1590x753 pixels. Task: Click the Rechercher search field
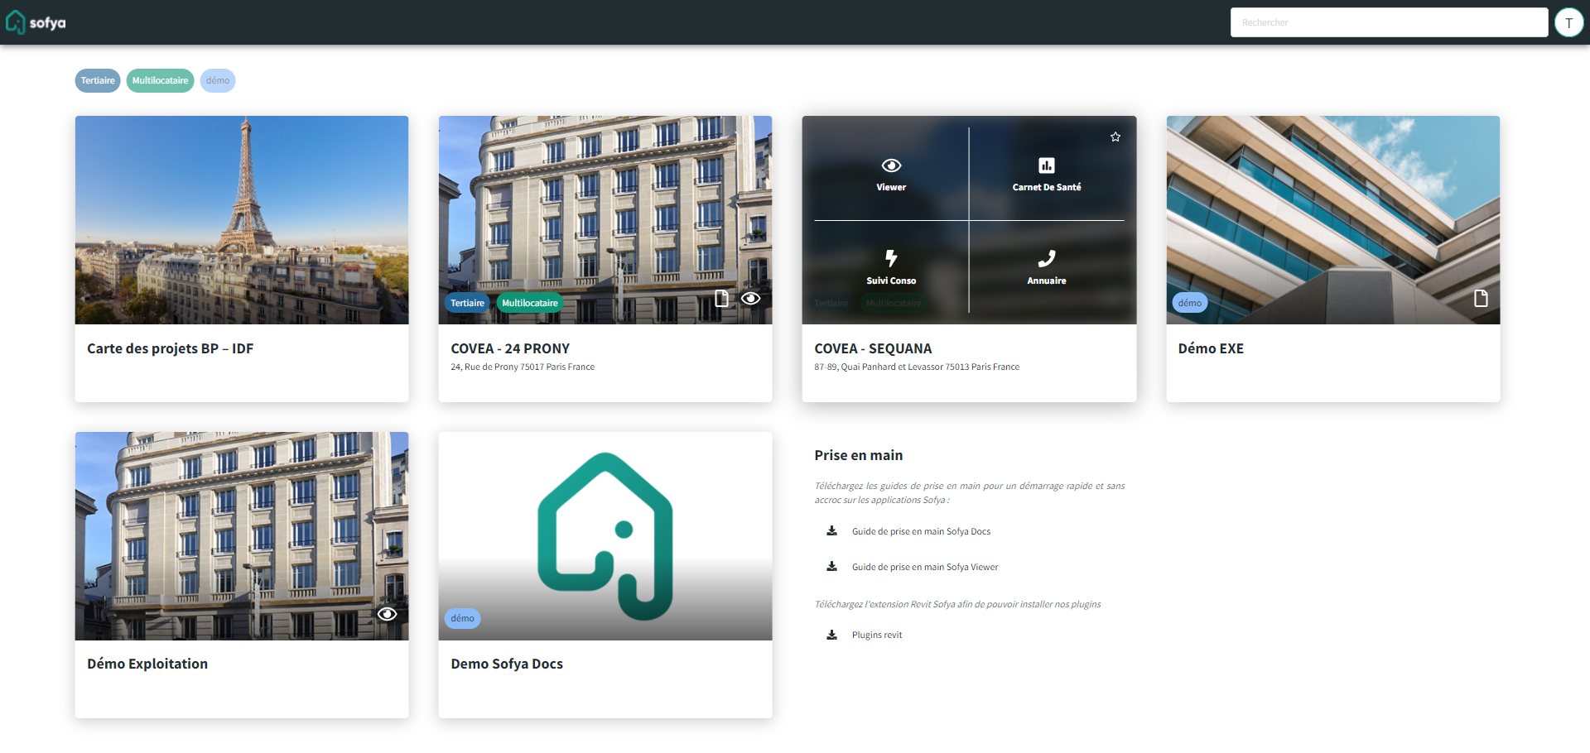1389,22
